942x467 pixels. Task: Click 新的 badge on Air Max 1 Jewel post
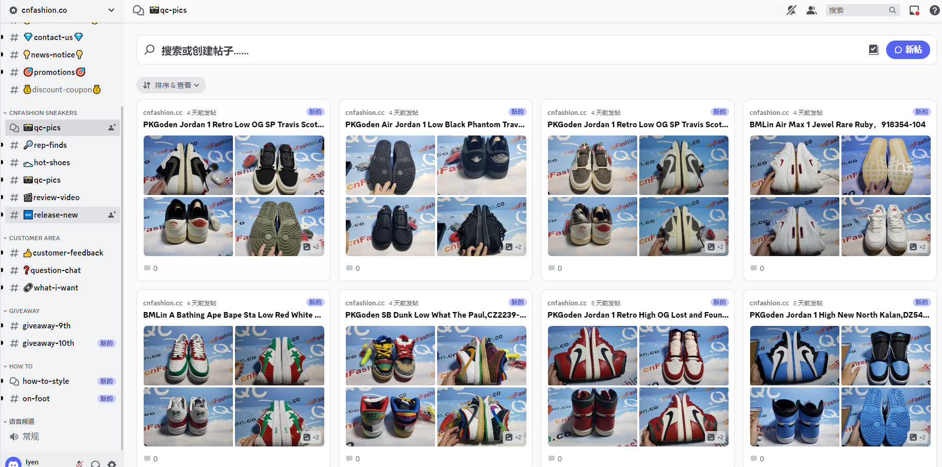(921, 112)
